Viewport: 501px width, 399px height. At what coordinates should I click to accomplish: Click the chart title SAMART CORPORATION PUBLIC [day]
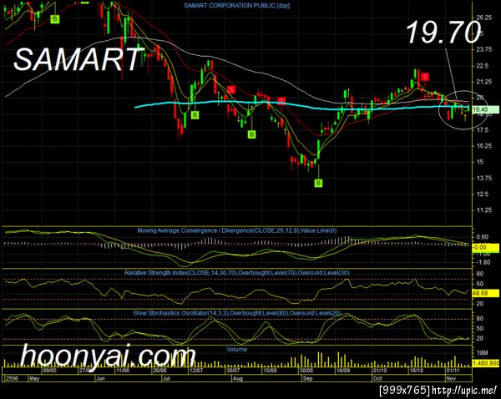coord(237,6)
